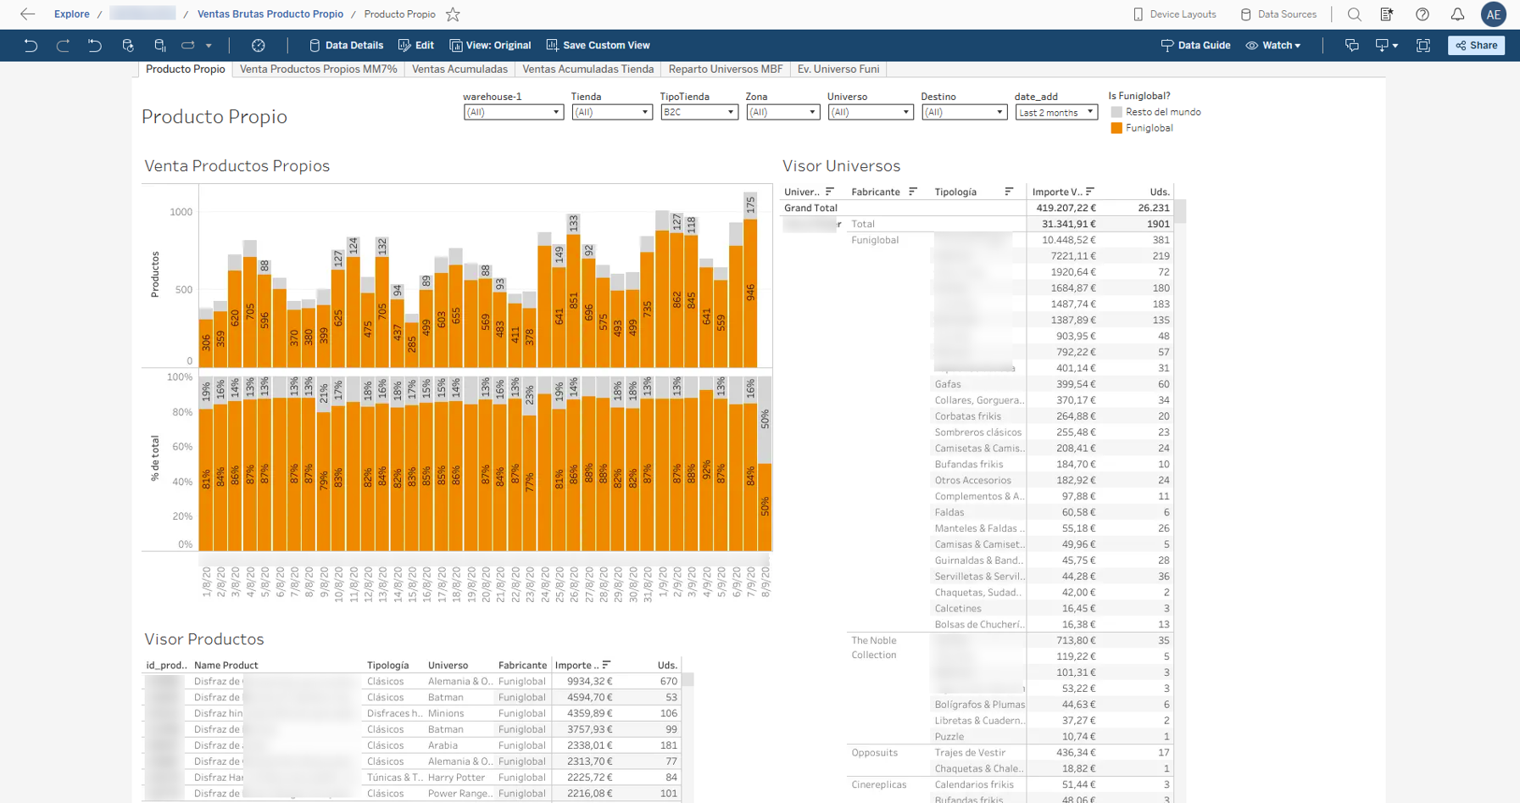Screen dimensions: 1520x803
Task: Toggle Funiglobal orange legend item
Action: click(1142, 128)
